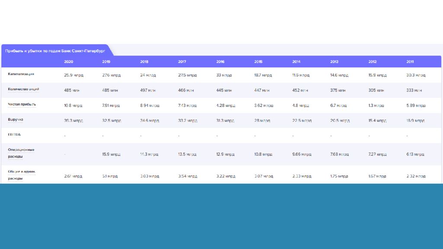
Task: Click the Операционные расходы row label
Action: [x=21, y=153]
